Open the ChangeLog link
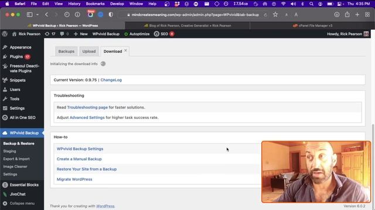The width and height of the screenshot is (375, 210). click(111, 80)
